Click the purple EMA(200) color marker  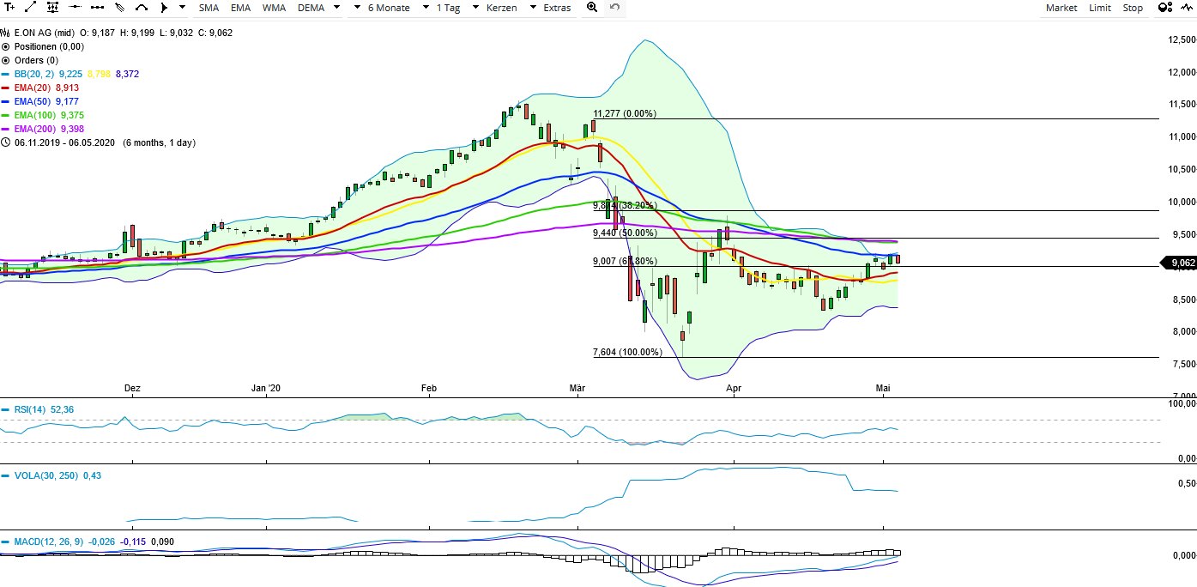point(6,129)
